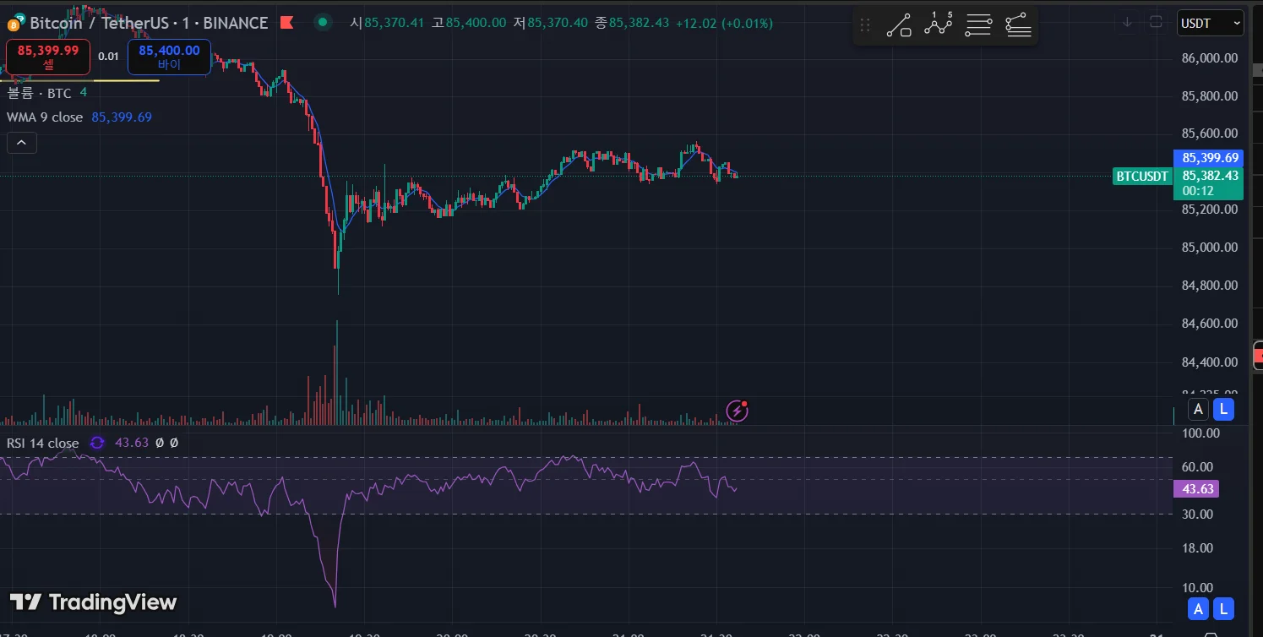Toggle log scale on the price pane
Image resolution: width=1263 pixels, height=637 pixels.
[x=1223, y=411]
